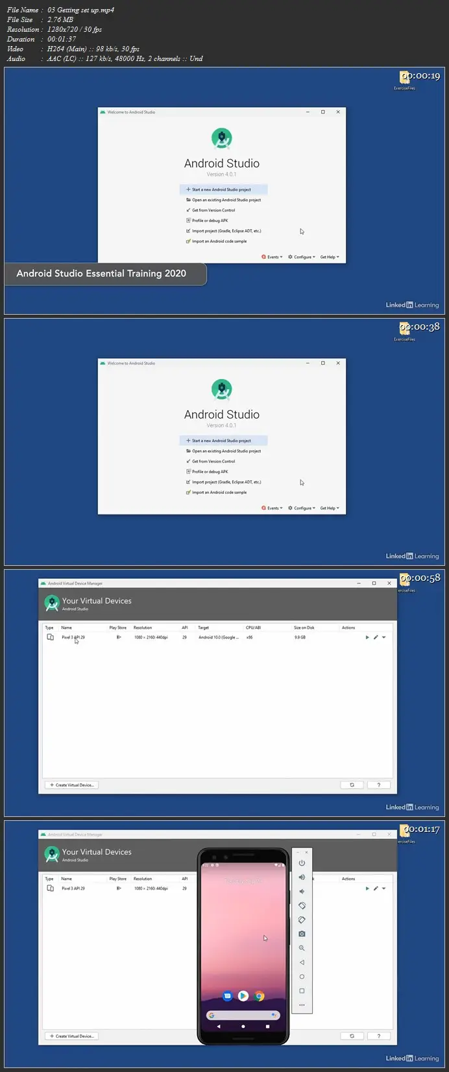Click the Resolution column header in the 00:00:58 frame
The height and width of the screenshot is (1072, 449).
coord(143,627)
